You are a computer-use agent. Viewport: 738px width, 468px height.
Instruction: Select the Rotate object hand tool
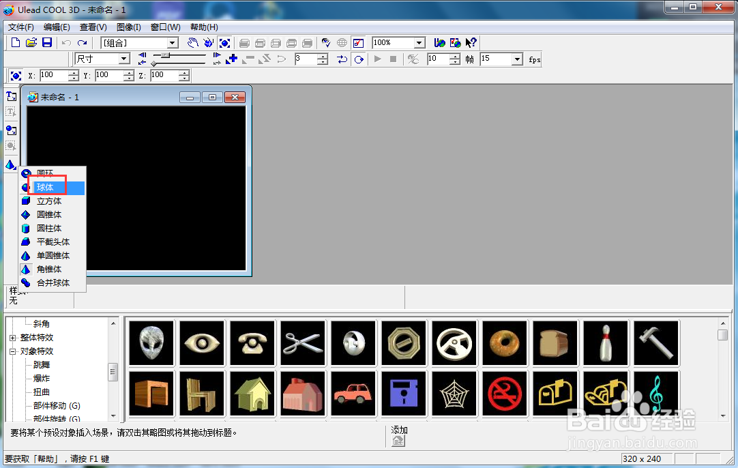209,43
